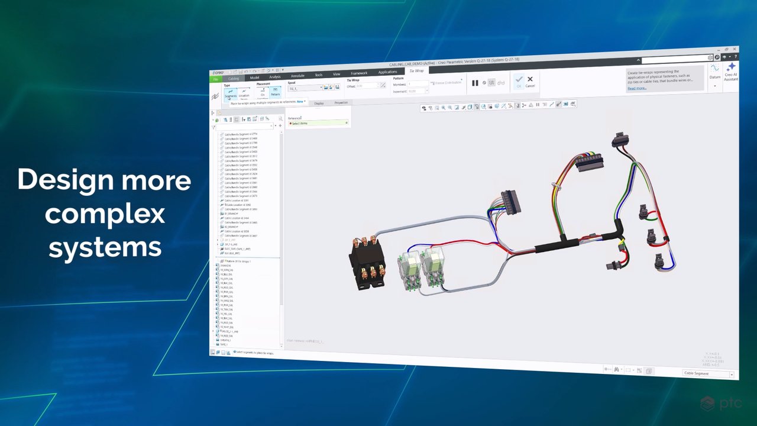Screen dimensions: 757x426
Task: Open the Annotate ribbon tab
Action: point(297,76)
